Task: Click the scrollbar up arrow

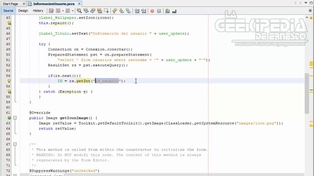Action: tap(307, 18)
